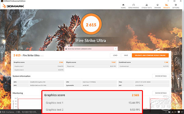Select the Graphics test 1 row
Image resolution: width=184 pixels, height=114 pixels.
point(38,66)
